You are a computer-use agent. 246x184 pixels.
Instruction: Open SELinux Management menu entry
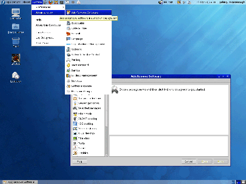(88, 75)
